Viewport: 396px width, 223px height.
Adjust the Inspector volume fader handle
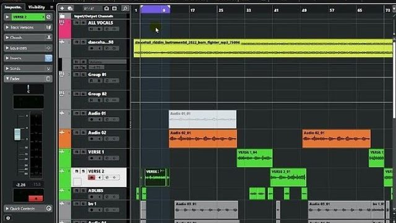pos(17,134)
